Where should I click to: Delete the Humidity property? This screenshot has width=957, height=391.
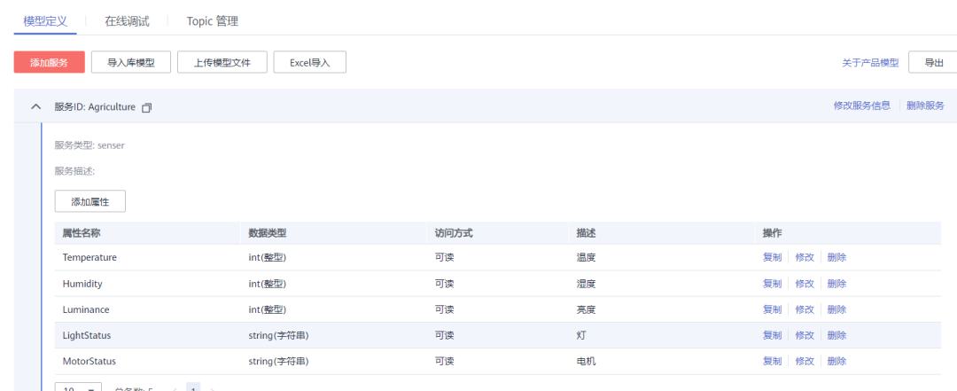[836, 284]
